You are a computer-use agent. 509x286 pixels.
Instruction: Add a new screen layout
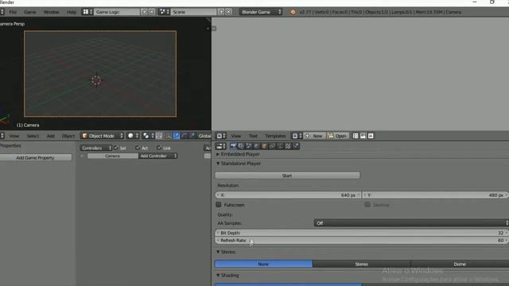click(x=145, y=12)
